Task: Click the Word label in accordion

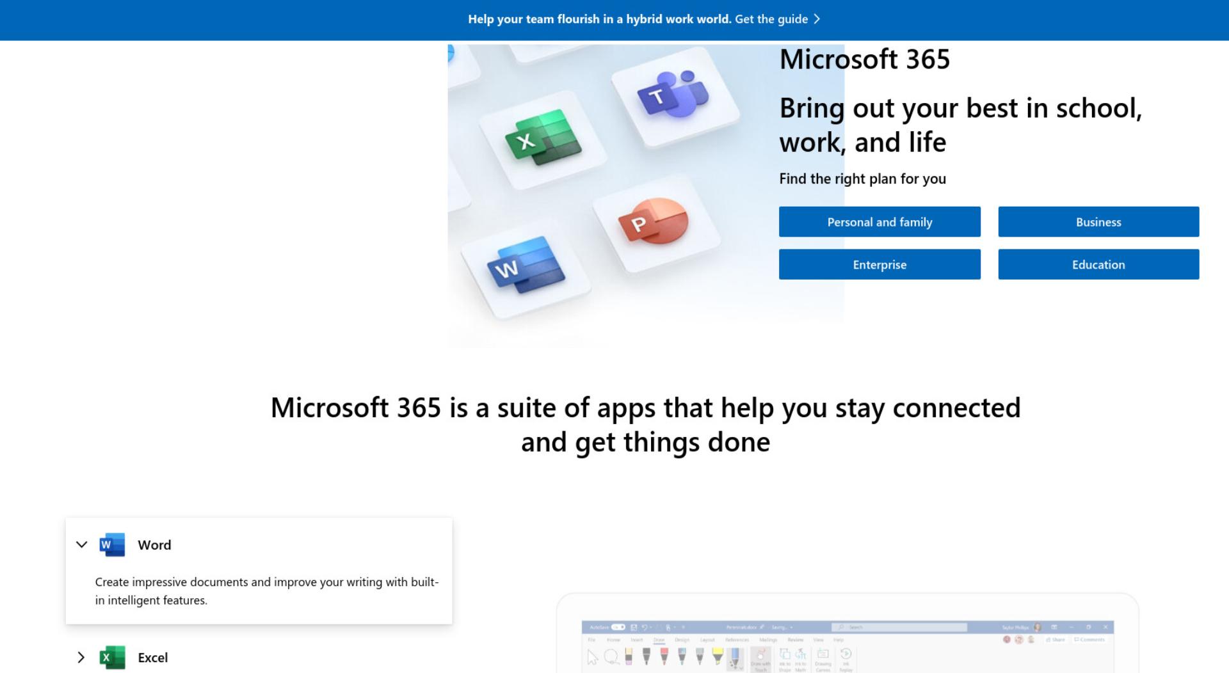Action: 154,544
